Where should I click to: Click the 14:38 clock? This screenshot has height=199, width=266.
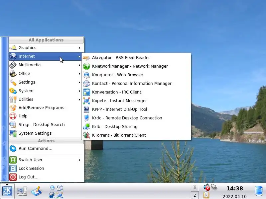[235, 188]
